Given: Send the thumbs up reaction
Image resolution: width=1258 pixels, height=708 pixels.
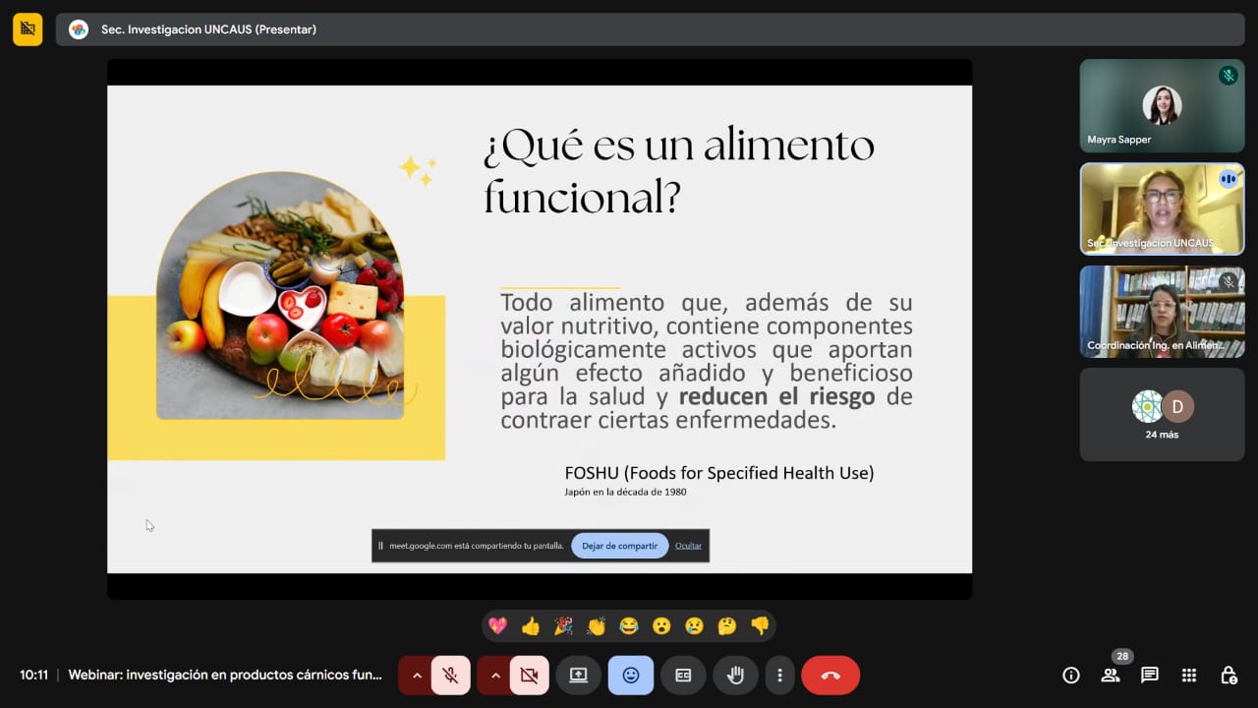Looking at the screenshot, I should point(531,626).
